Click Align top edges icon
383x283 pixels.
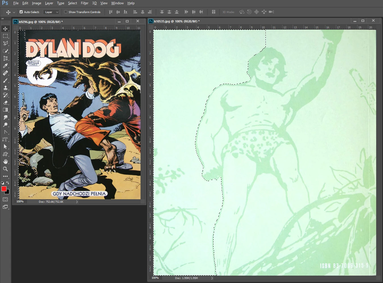111,12
